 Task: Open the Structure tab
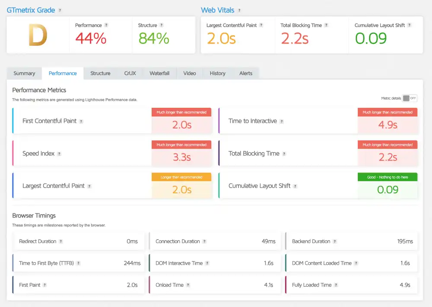pos(100,73)
